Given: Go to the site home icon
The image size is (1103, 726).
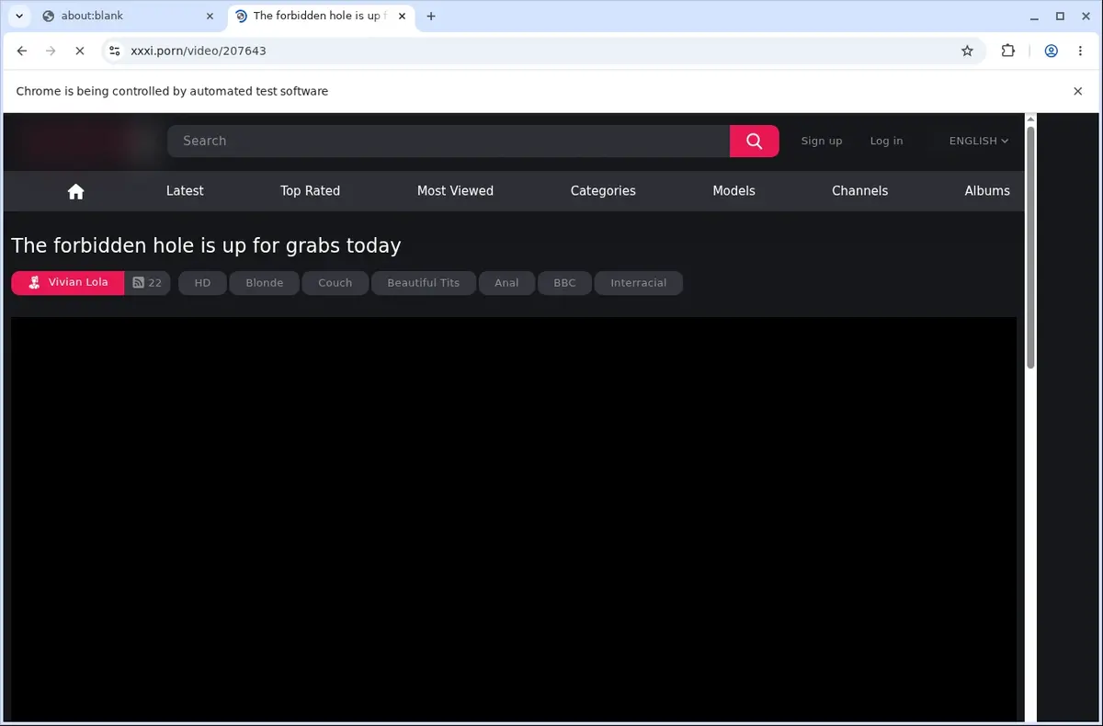Looking at the screenshot, I should point(76,191).
